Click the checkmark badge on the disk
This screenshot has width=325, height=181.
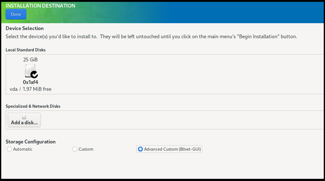(x=34, y=74)
